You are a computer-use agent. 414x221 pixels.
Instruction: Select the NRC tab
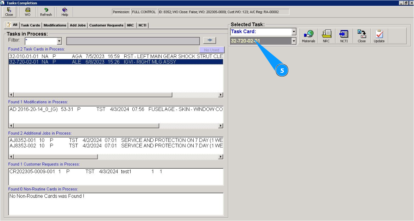point(130,25)
